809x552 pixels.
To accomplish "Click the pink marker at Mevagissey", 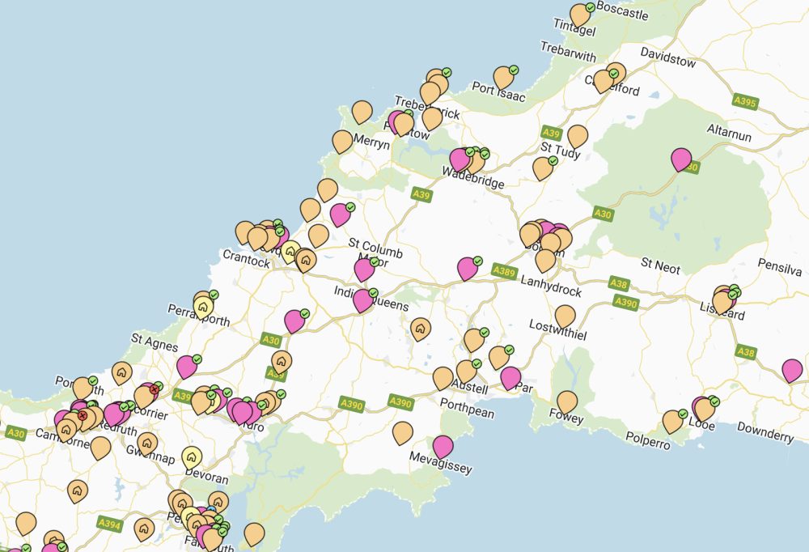I will [x=443, y=446].
